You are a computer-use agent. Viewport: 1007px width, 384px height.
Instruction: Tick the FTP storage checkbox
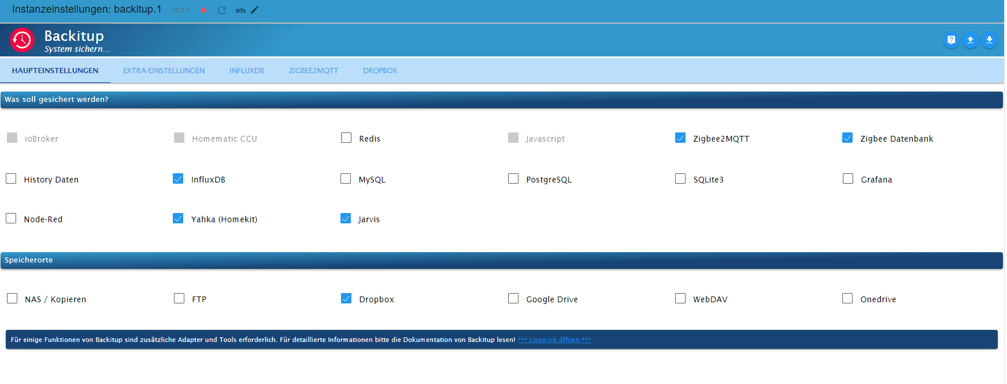179,298
